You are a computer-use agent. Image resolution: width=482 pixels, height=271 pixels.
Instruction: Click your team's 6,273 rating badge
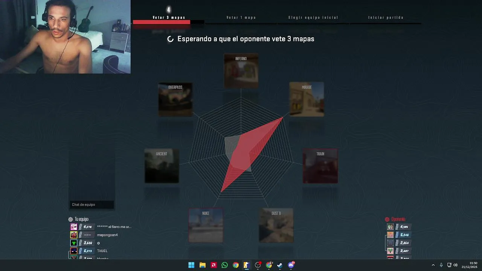[86, 251]
